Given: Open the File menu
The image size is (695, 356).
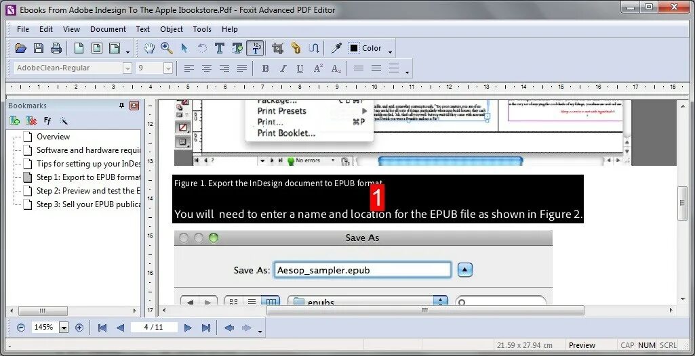Looking at the screenshot, I should coord(23,29).
